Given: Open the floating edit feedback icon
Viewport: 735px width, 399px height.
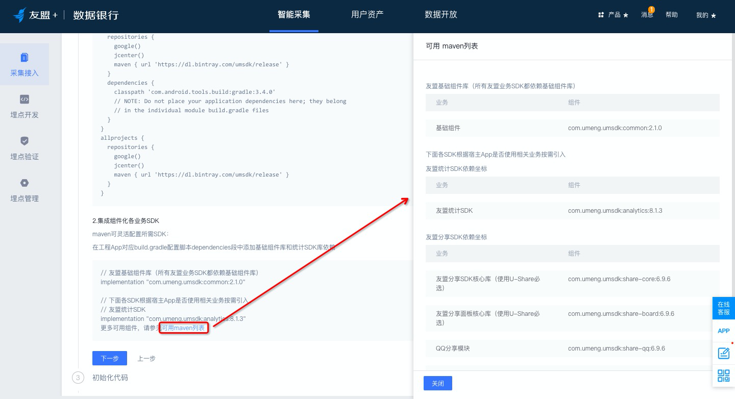Looking at the screenshot, I should (724, 353).
